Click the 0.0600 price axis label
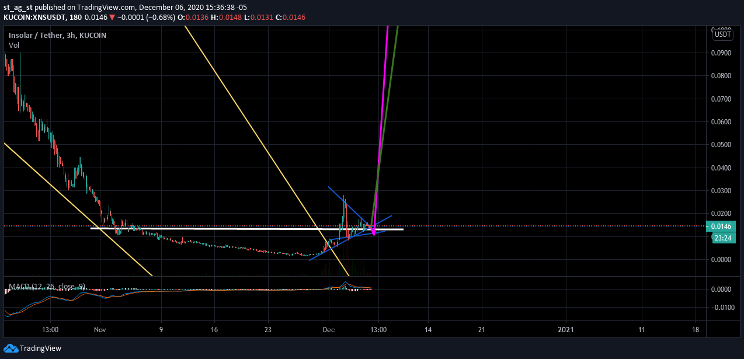Screen dimensions: 744x359 coord(721,122)
